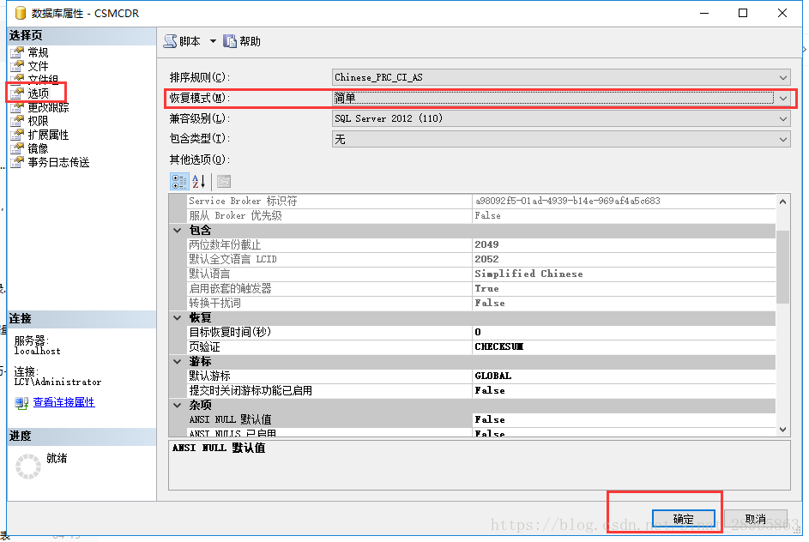Select the 服从 Broker 优先级 row
Screen dimensions: 809x542
coord(481,215)
